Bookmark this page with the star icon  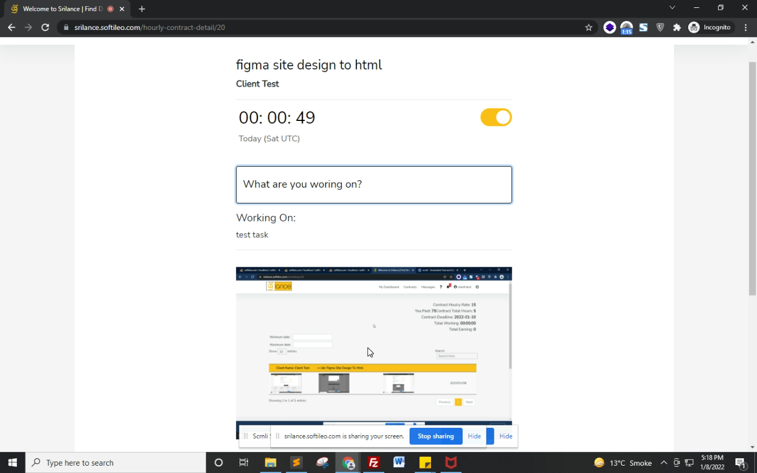[x=589, y=27]
